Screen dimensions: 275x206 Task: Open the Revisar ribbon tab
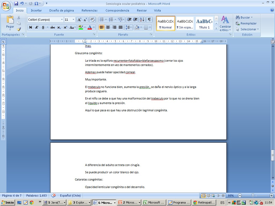click(x=142, y=10)
